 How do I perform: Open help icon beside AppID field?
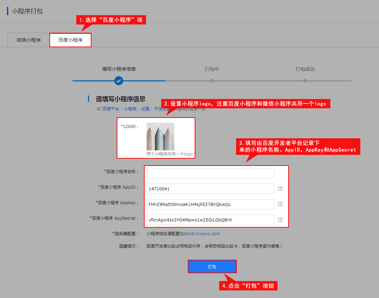280,189
